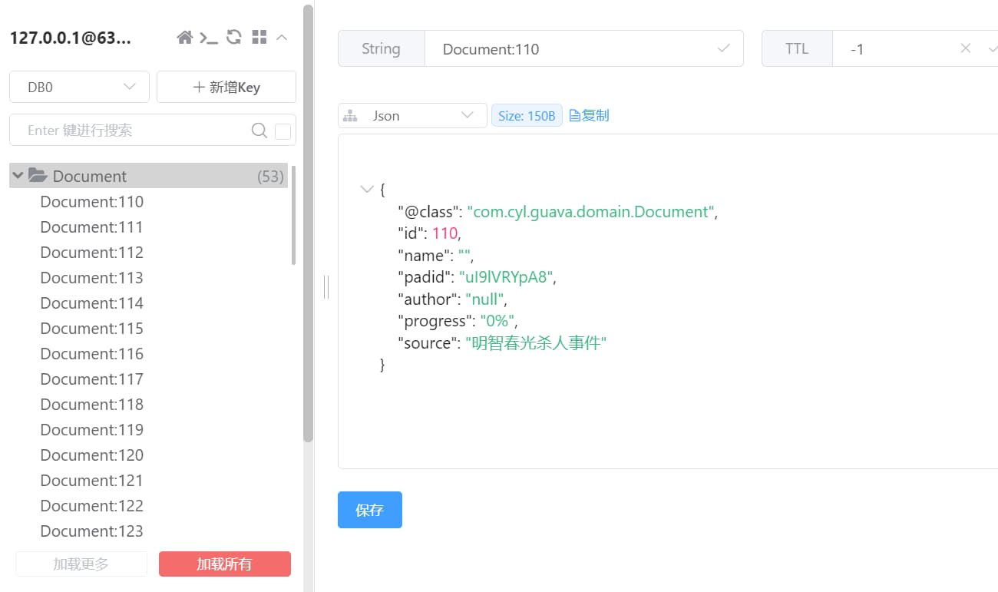Screen dimensions: 998x592
Task: Collapse the JSON root object chevron
Action: pyautogui.click(x=367, y=189)
